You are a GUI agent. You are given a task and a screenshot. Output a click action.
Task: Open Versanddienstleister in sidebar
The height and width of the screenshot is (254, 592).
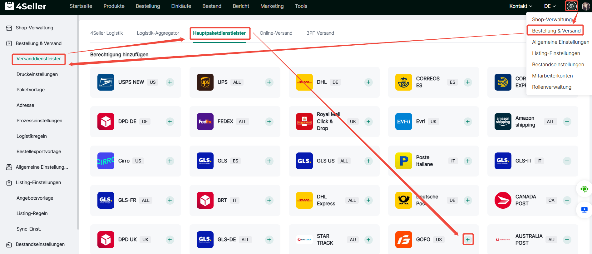[x=38, y=59]
